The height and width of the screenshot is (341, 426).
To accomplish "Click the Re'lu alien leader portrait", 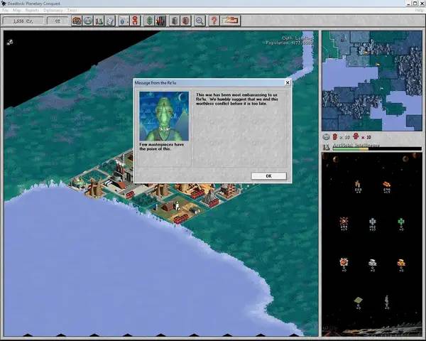I will [164, 116].
